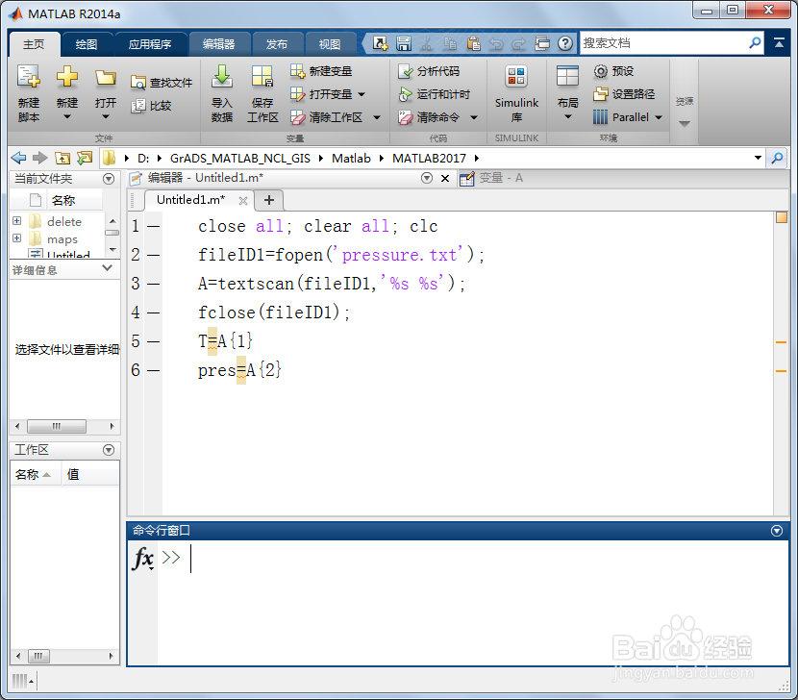Switch to the Editor (编辑器) tab
Image resolution: width=798 pixels, height=700 pixels.
coord(219,44)
